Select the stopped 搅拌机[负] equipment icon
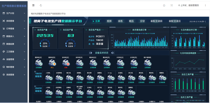 click(x=52, y=62)
